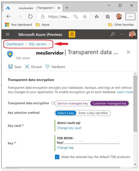
Task: Add page to favorites star icon
Action: (x=85, y=17)
